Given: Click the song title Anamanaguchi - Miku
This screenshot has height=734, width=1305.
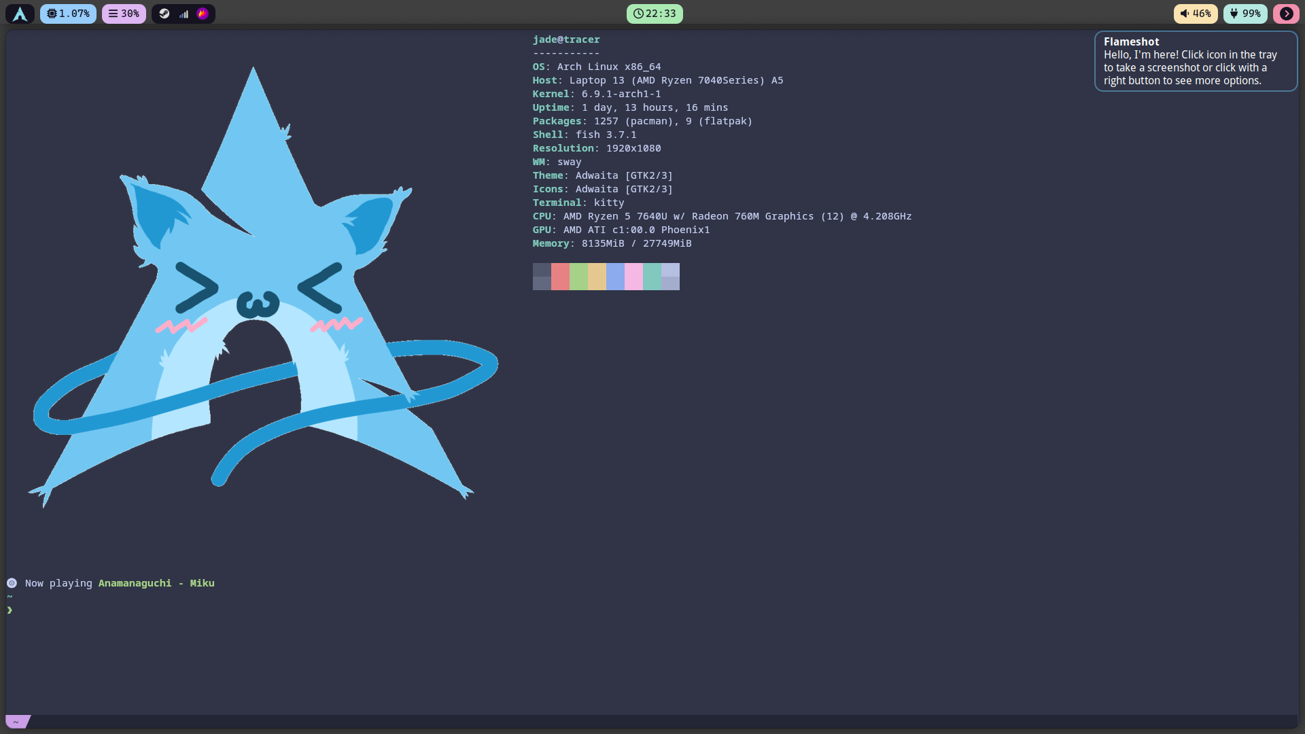Looking at the screenshot, I should click(x=156, y=583).
